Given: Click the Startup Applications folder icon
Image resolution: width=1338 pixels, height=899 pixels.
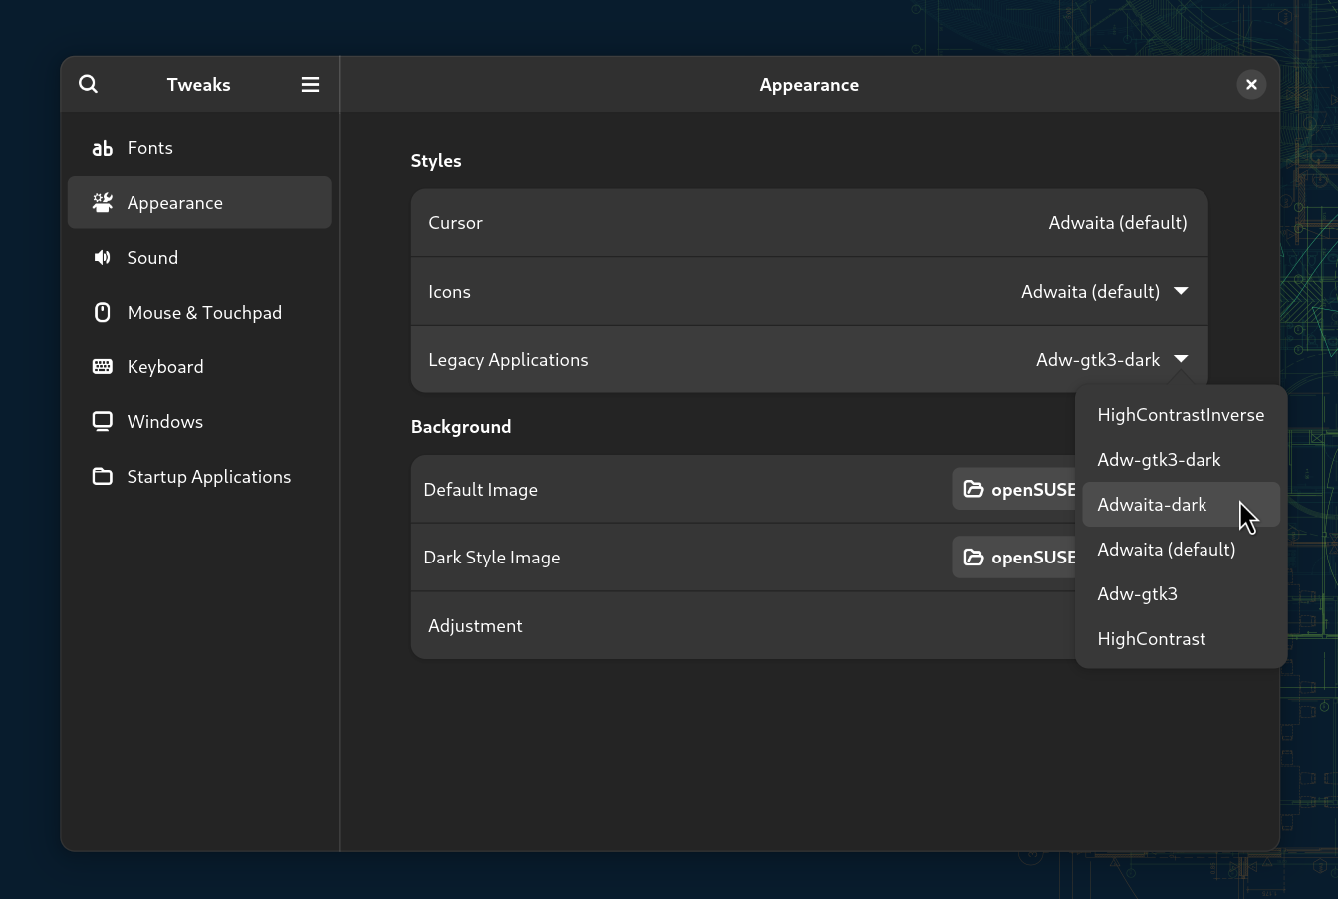Looking at the screenshot, I should (102, 477).
